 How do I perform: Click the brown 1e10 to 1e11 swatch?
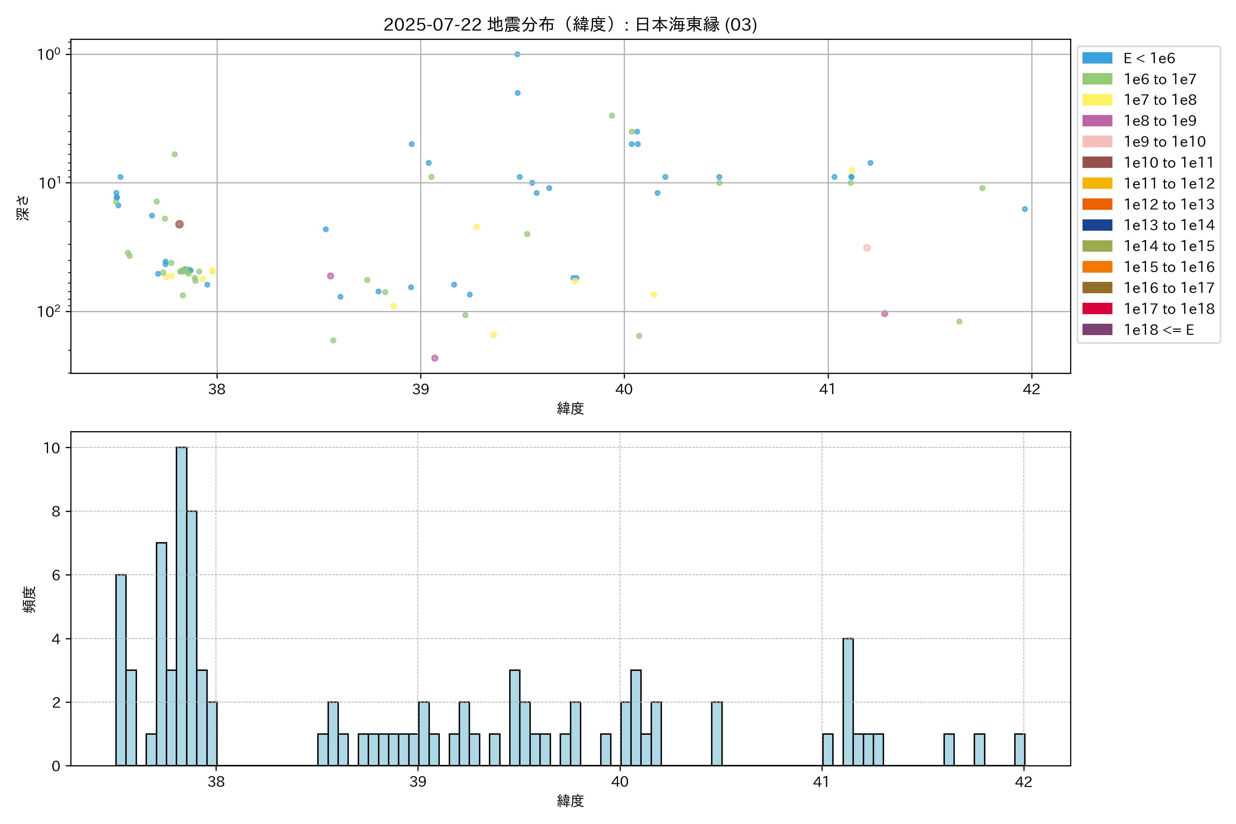point(1097,162)
